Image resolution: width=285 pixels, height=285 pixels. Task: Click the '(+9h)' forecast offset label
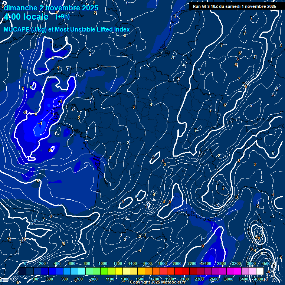click(x=62, y=16)
